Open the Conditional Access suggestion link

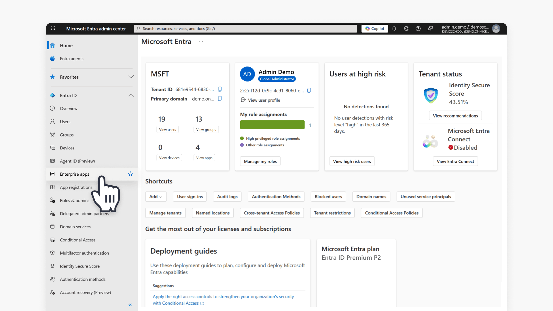[223, 299]
